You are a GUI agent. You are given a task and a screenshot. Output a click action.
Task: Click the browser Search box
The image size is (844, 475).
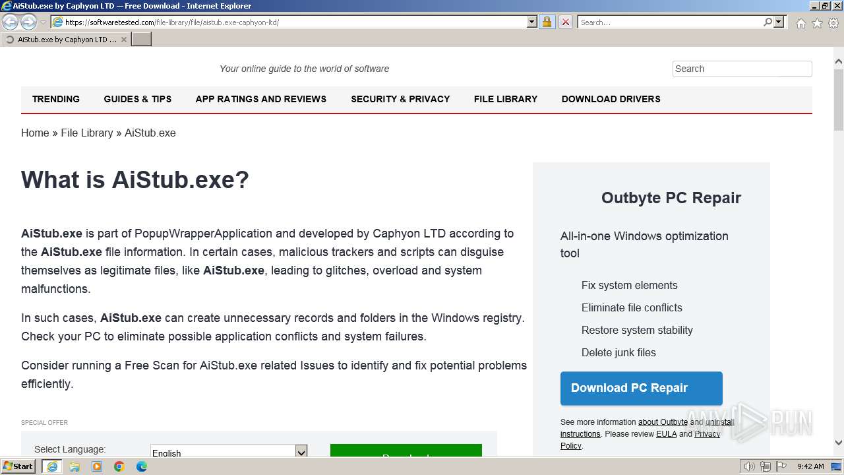(x=670, y=22)
